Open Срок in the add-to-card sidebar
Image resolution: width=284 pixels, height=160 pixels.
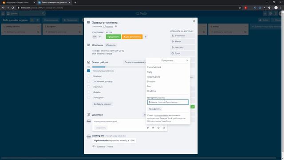182,53
